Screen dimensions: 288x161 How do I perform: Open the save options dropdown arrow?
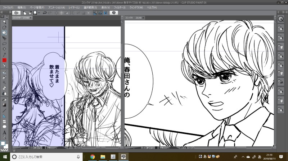[x=39, y=13]
